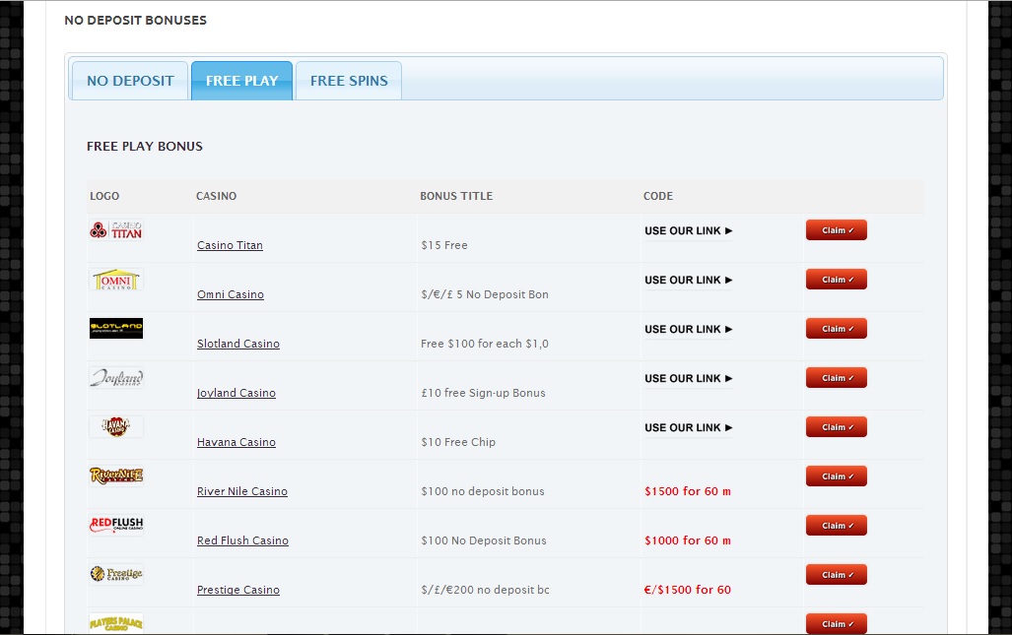Claim the Casino Titan $15 Free bonus
The height and width of the screenshot is (635, 1012).
coord(837,230)
